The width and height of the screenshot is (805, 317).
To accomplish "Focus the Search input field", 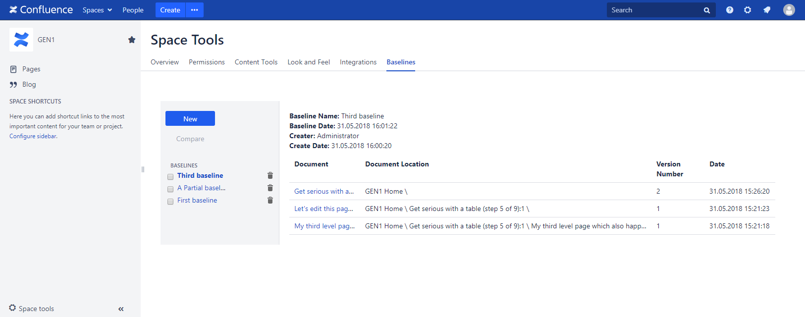I will pos(654,10).
